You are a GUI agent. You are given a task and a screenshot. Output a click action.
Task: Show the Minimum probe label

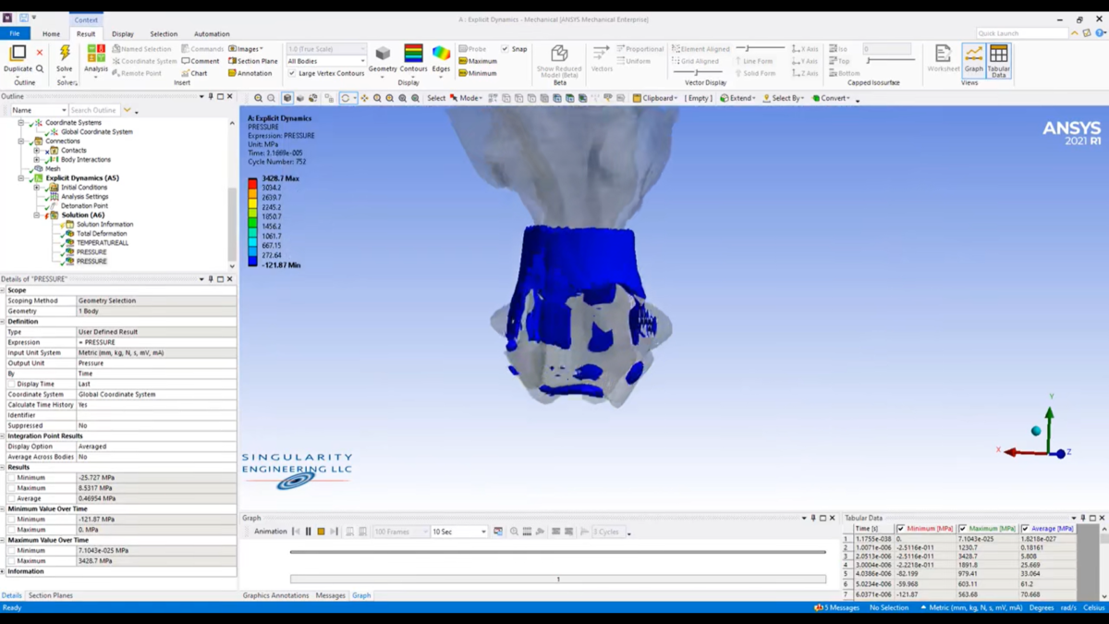tap(478, 73)
